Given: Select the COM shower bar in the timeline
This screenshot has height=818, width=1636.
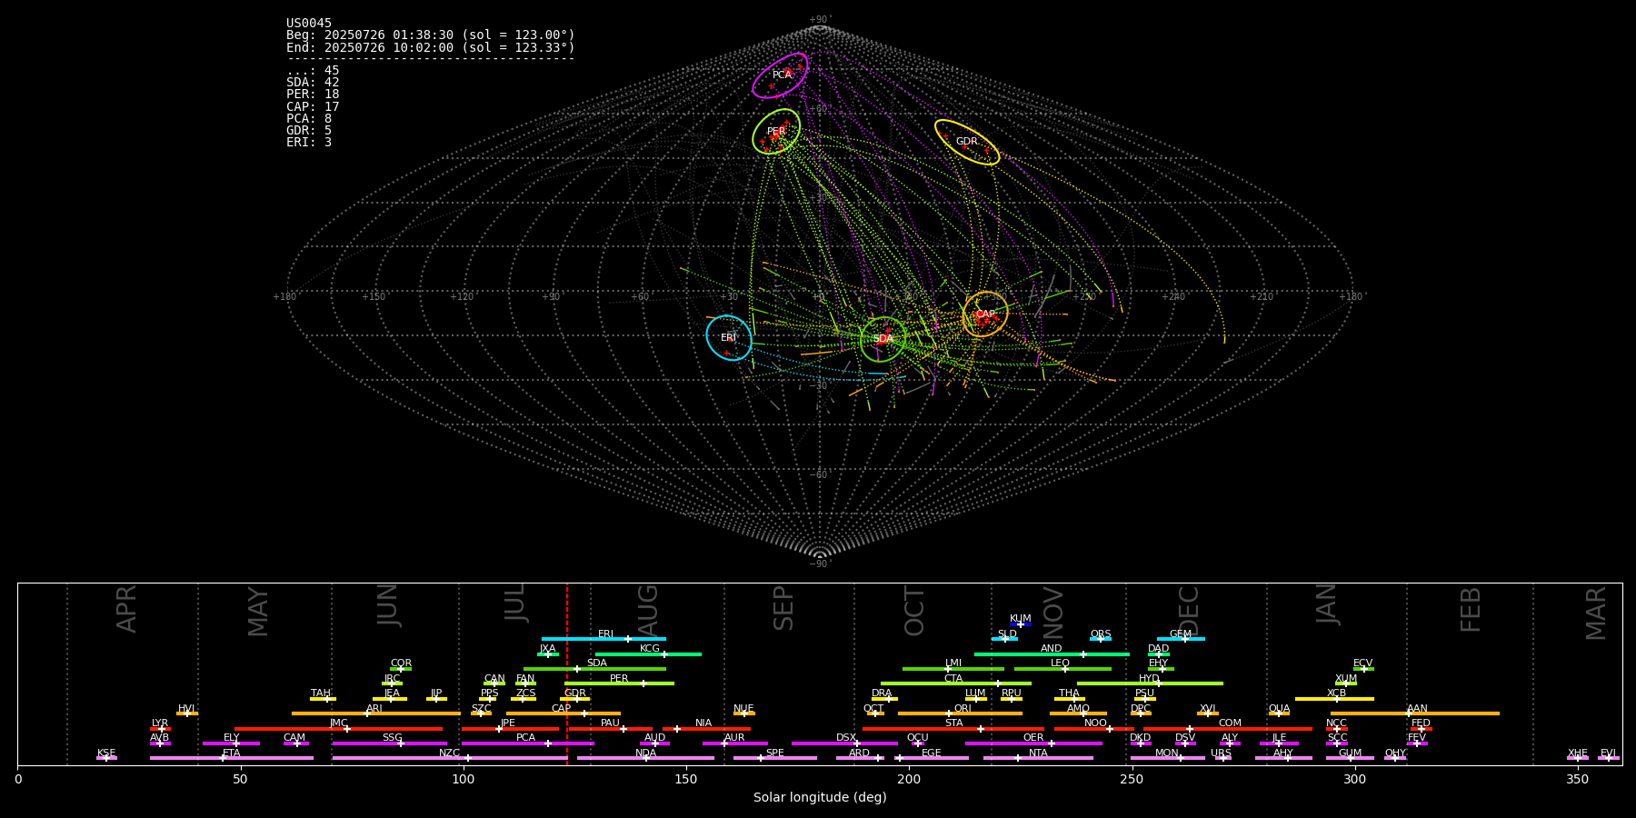Looking at the screenshot, I should 1228,728.
